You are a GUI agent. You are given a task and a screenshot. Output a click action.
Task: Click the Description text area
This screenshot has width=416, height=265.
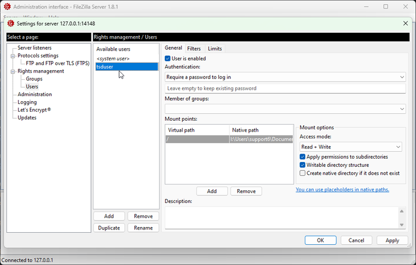click(x=281, y=218)
